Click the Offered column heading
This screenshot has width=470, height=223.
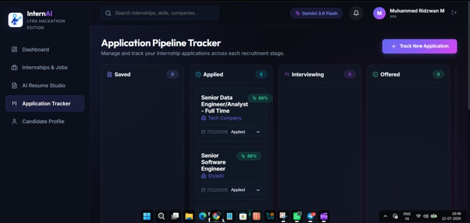pos(390,75)
